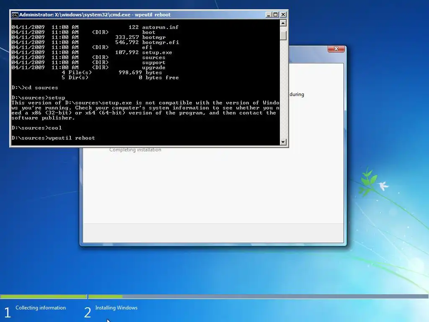Image resolution: width=429 pixels, height=322 pixels.
Task: Close the cmd.exe command prompt window
Action: tap(283, 15)
